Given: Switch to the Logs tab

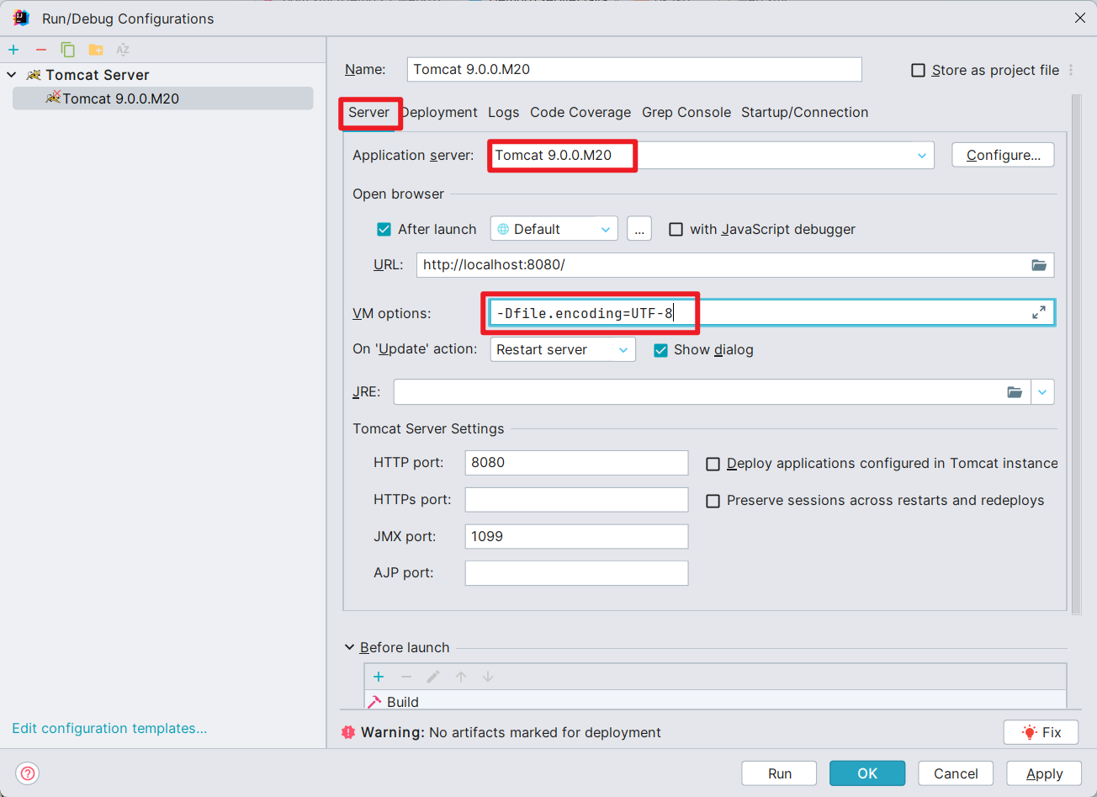Looking at the screenshot, I should pyautogui.click(x=503, y=112).
